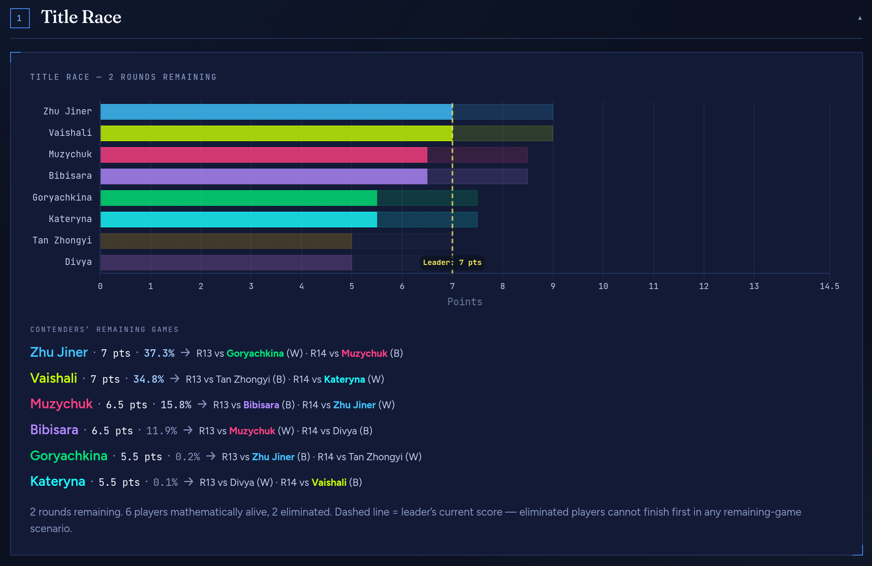
Task: Click arrow icon in Kateryna's row
Action: coord(189,482)
